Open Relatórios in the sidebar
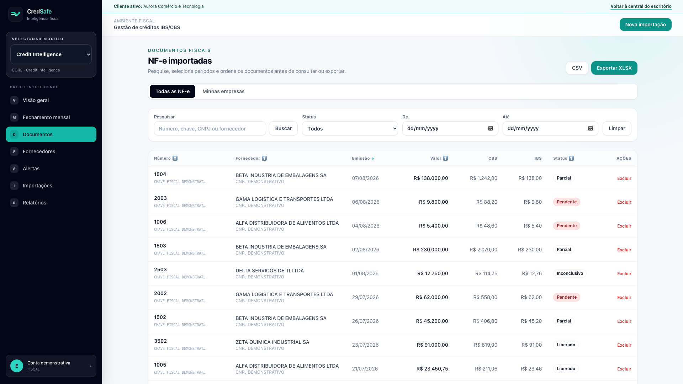The height and width of the screenshot is (384, 683). click(51, 203)
